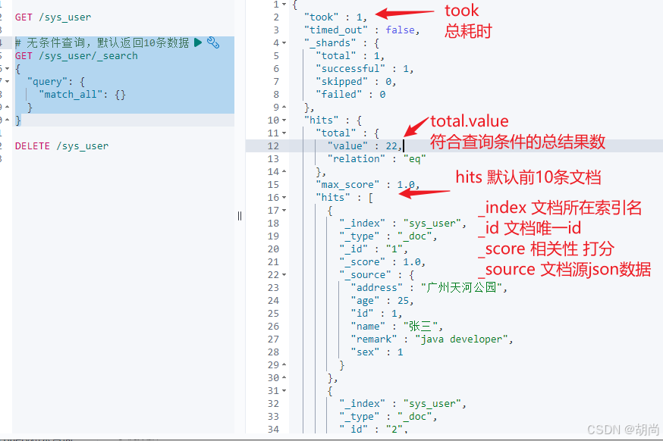
Task: Click the "DELETE /sys_user" request line
Action: [x=61, y=146]
